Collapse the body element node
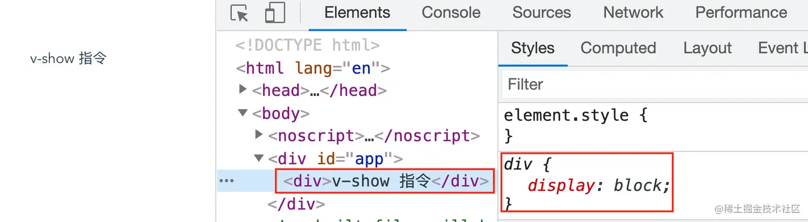Viewport: 808px width, 222px height. (x=243, y=113)
